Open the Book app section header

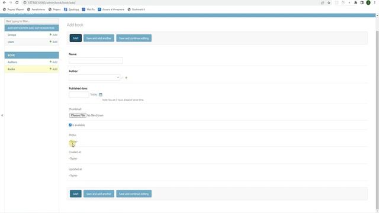coord(11,55)
